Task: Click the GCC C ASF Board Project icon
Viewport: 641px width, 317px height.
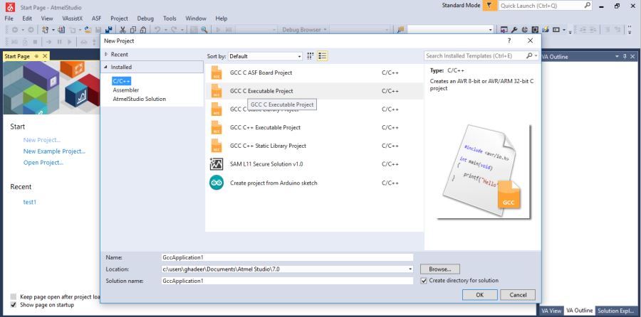Action: point(217,73)
